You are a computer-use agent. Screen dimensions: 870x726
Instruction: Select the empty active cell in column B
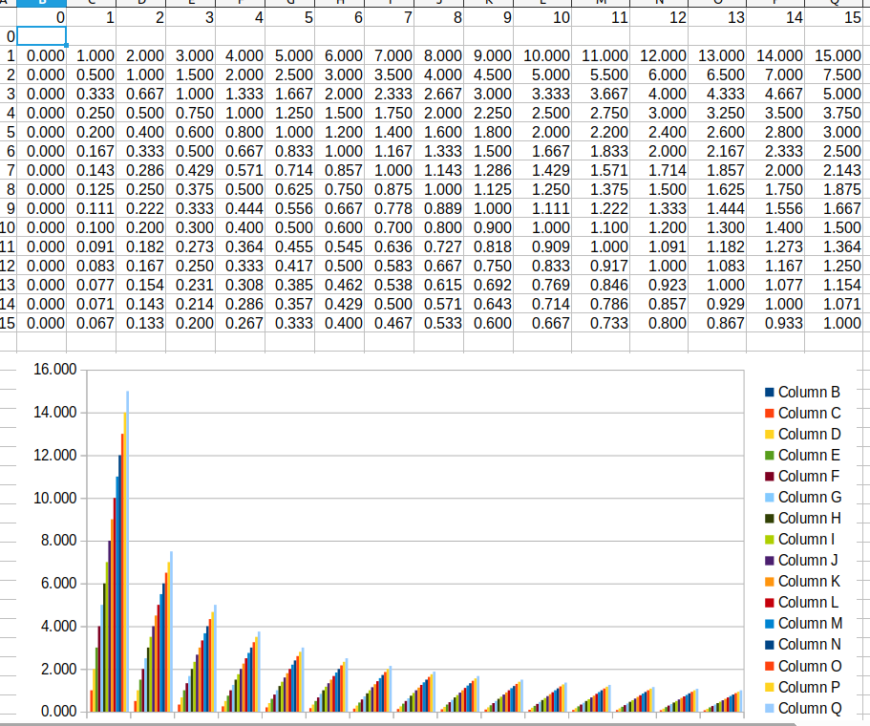pos(41,36)
